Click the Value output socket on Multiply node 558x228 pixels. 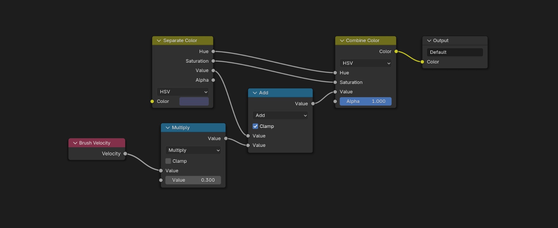226,138
